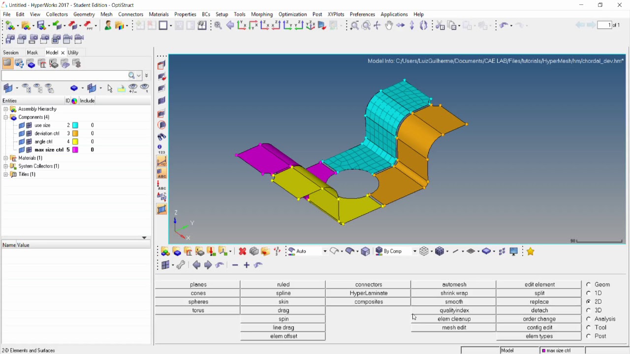Expand the Titles (1) node

pos(5,175)
